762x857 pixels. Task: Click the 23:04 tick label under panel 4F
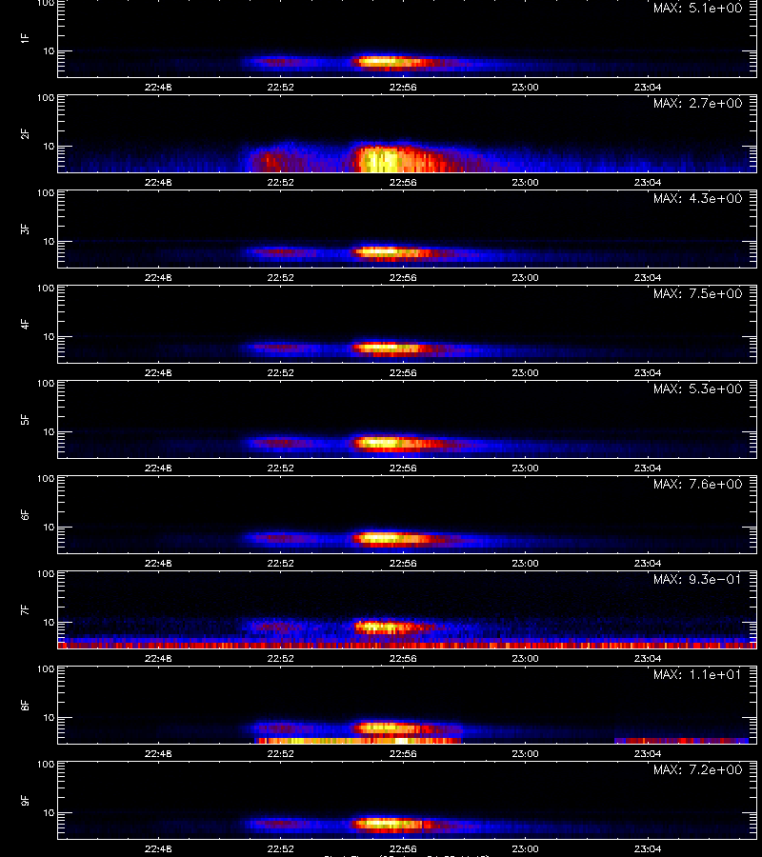tap(648, 372)
